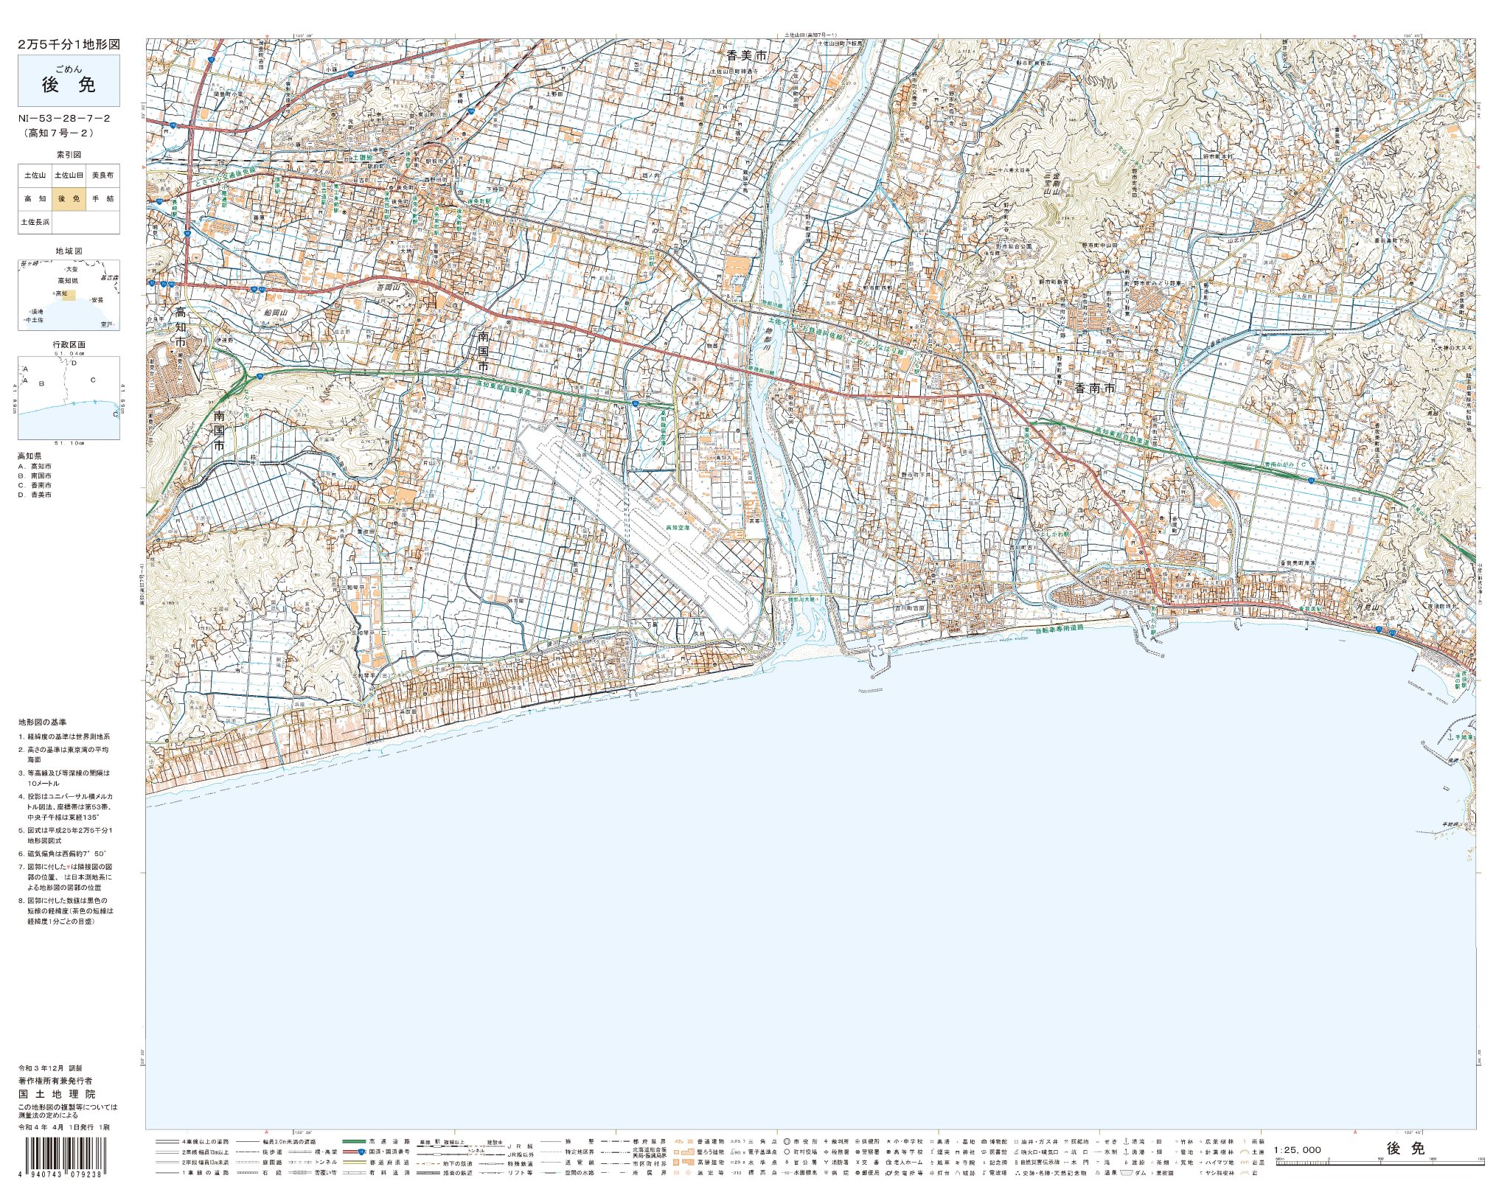Click the 地域図 regional overview thumbnail
Image resolution: width=1510 pixels, height=1195 pixels.
[x=69, y=294]
